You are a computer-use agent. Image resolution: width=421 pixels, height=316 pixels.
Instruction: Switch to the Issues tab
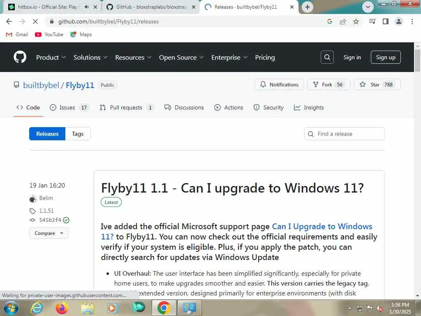69,107
